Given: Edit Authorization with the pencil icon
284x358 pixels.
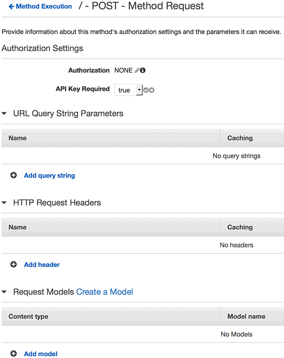Looking at the screenshot, I should click(x=137, y=70).
